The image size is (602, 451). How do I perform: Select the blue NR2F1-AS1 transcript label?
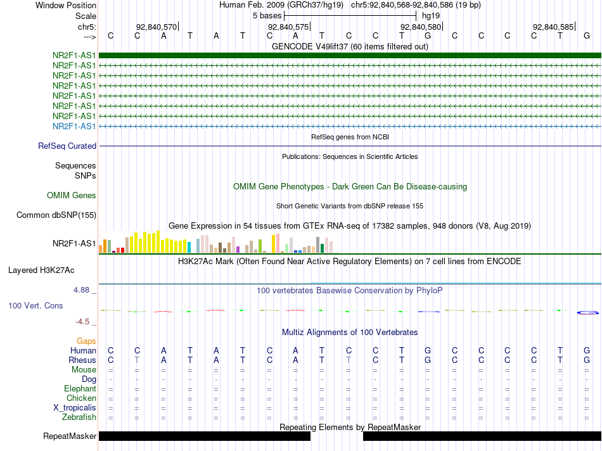(x=74, y=126)
